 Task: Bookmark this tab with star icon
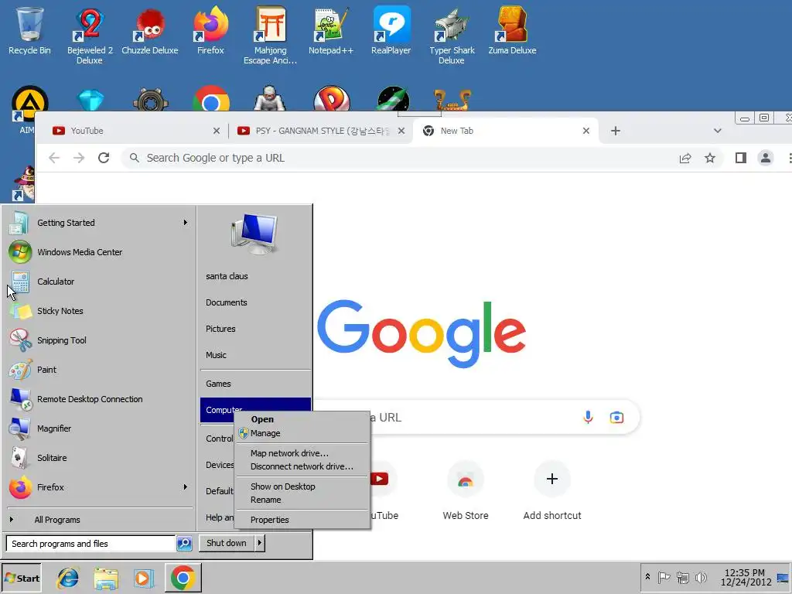pos(710,158)
